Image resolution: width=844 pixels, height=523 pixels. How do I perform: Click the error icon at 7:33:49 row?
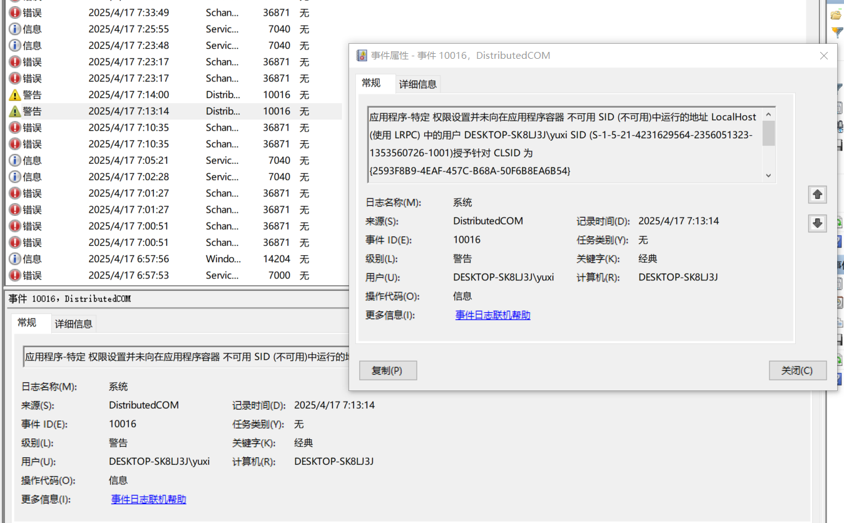click(15, 13)
